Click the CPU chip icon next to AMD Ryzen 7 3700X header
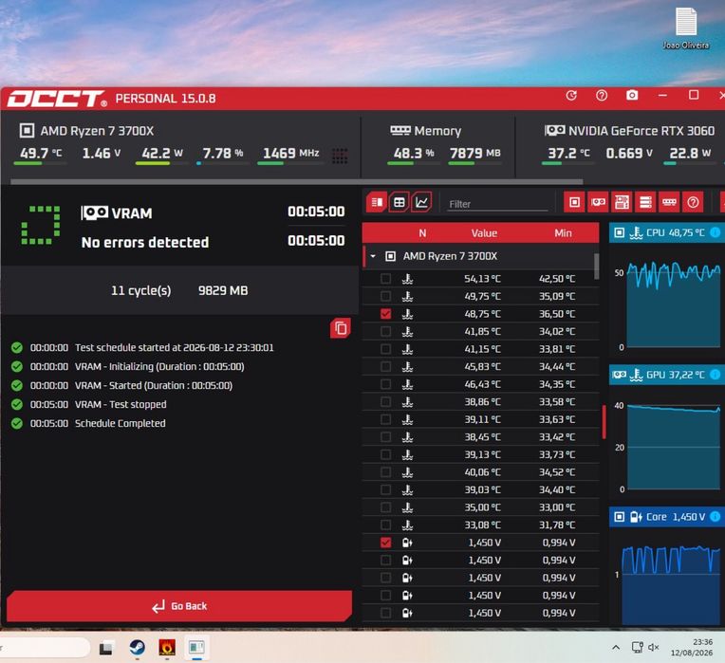The width and height of the screenshot is (725, 663). tap(27, 131)
